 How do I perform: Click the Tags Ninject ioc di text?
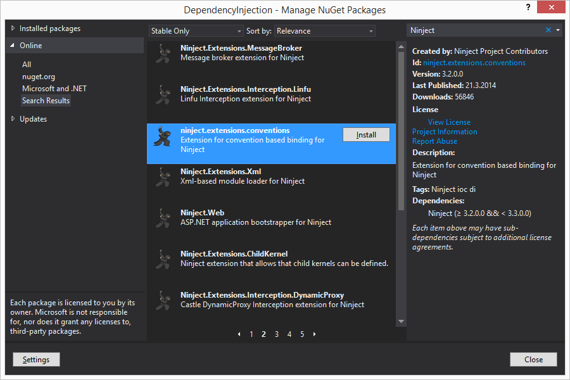coord(444,189)
